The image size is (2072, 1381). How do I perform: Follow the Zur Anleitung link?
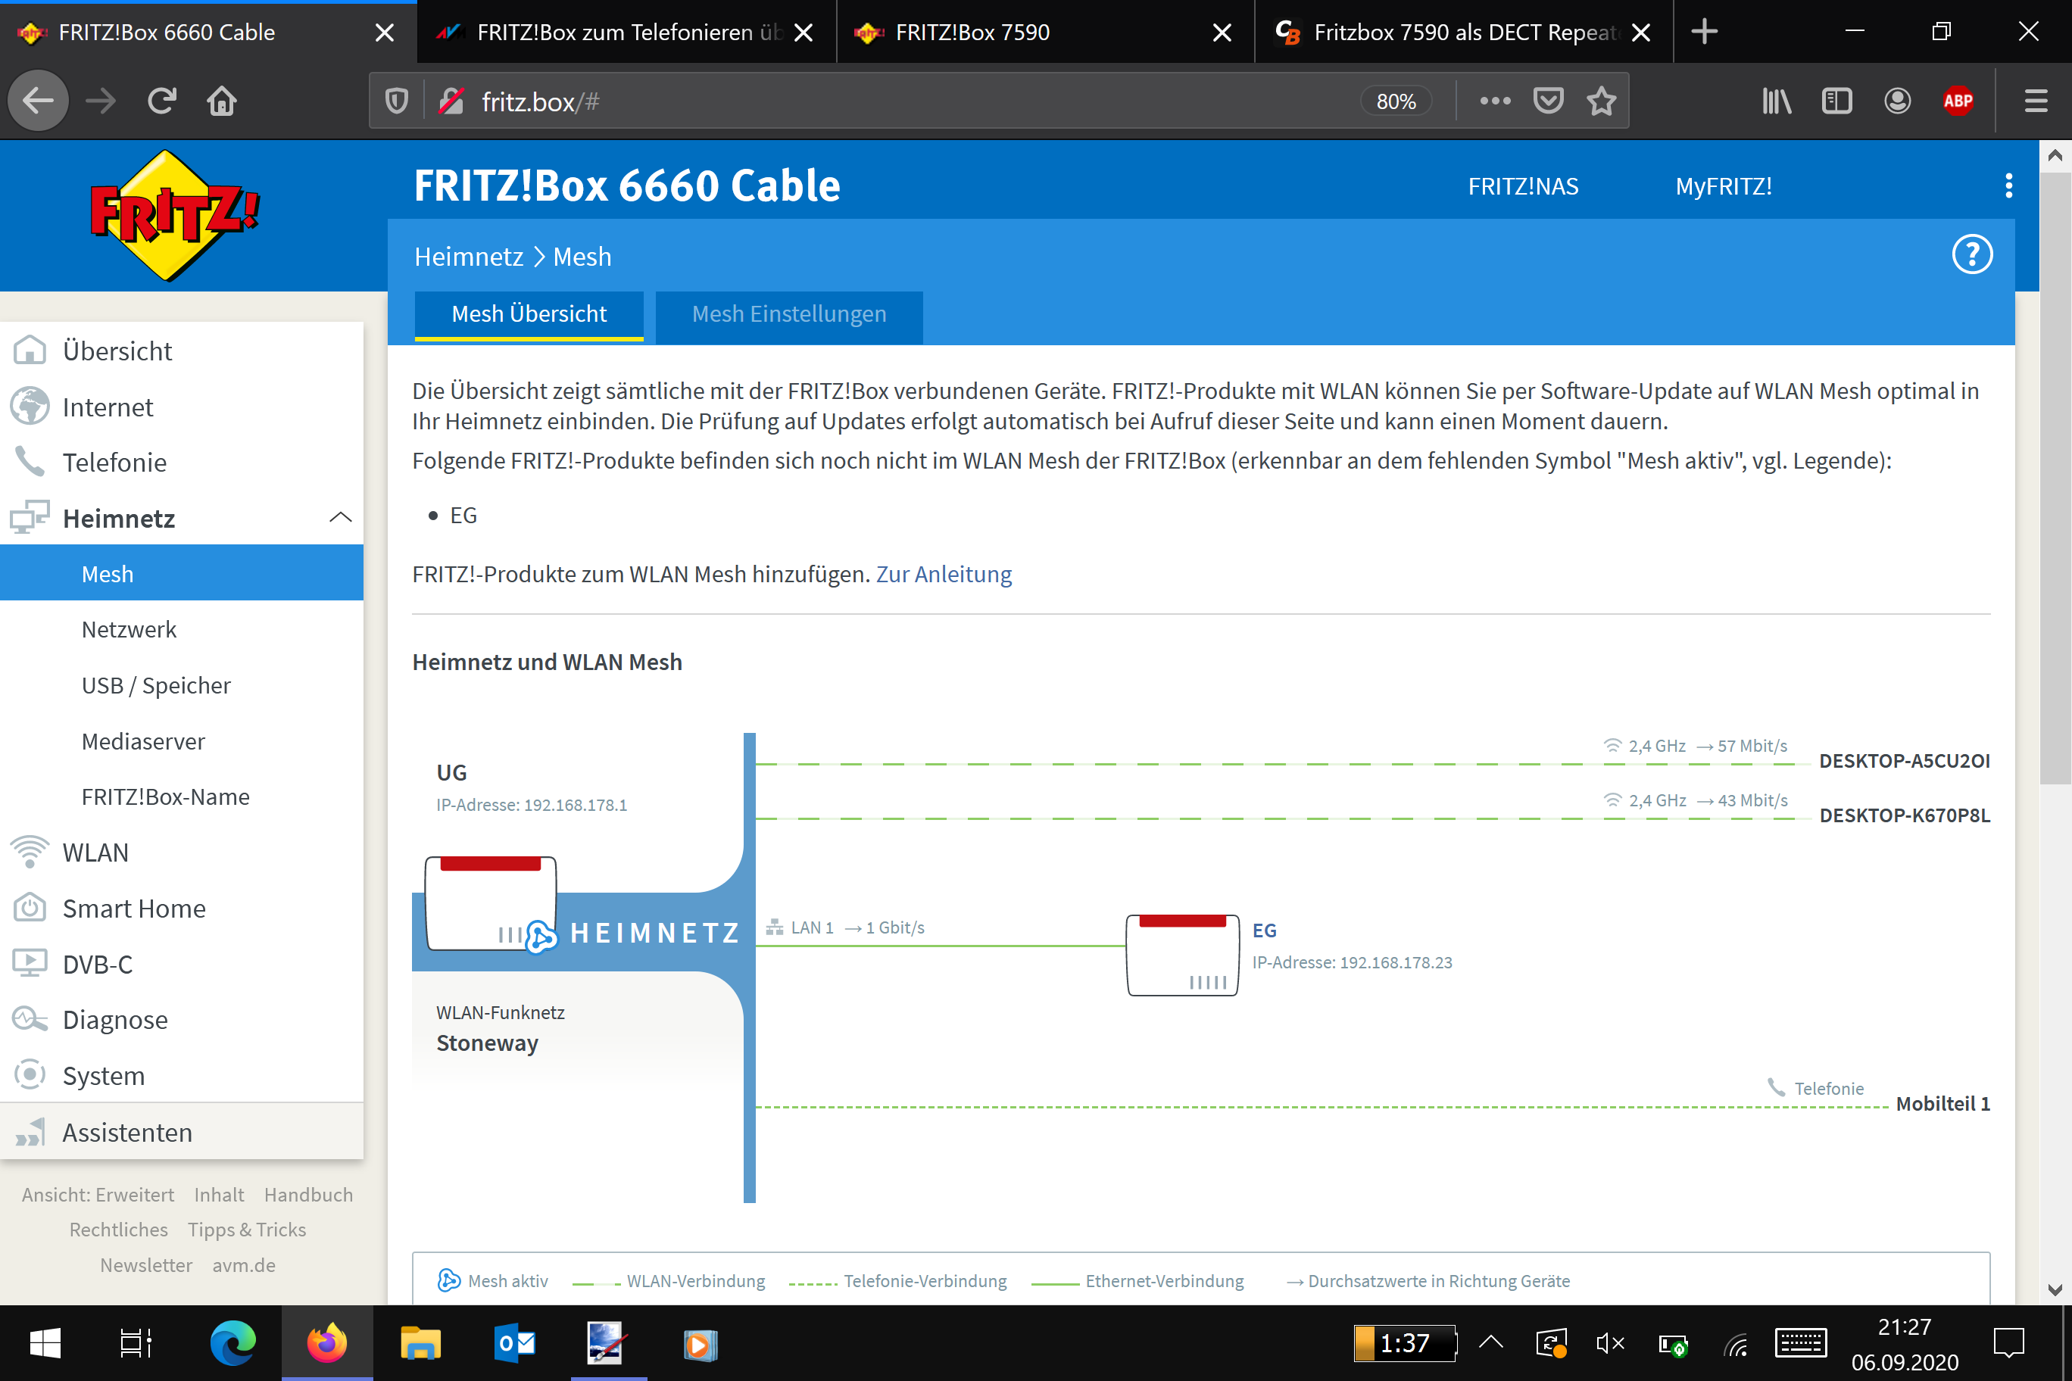tap(944, 574)
